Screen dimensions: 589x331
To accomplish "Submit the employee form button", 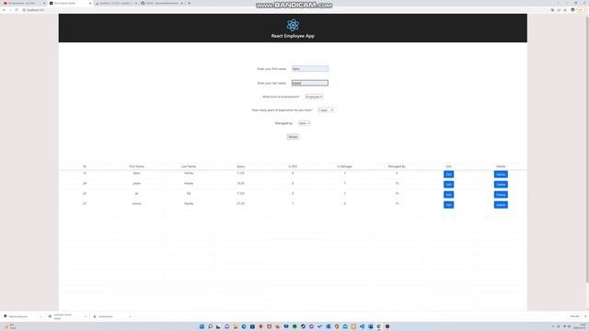I will pyautogui.click(x=293, y=137).
